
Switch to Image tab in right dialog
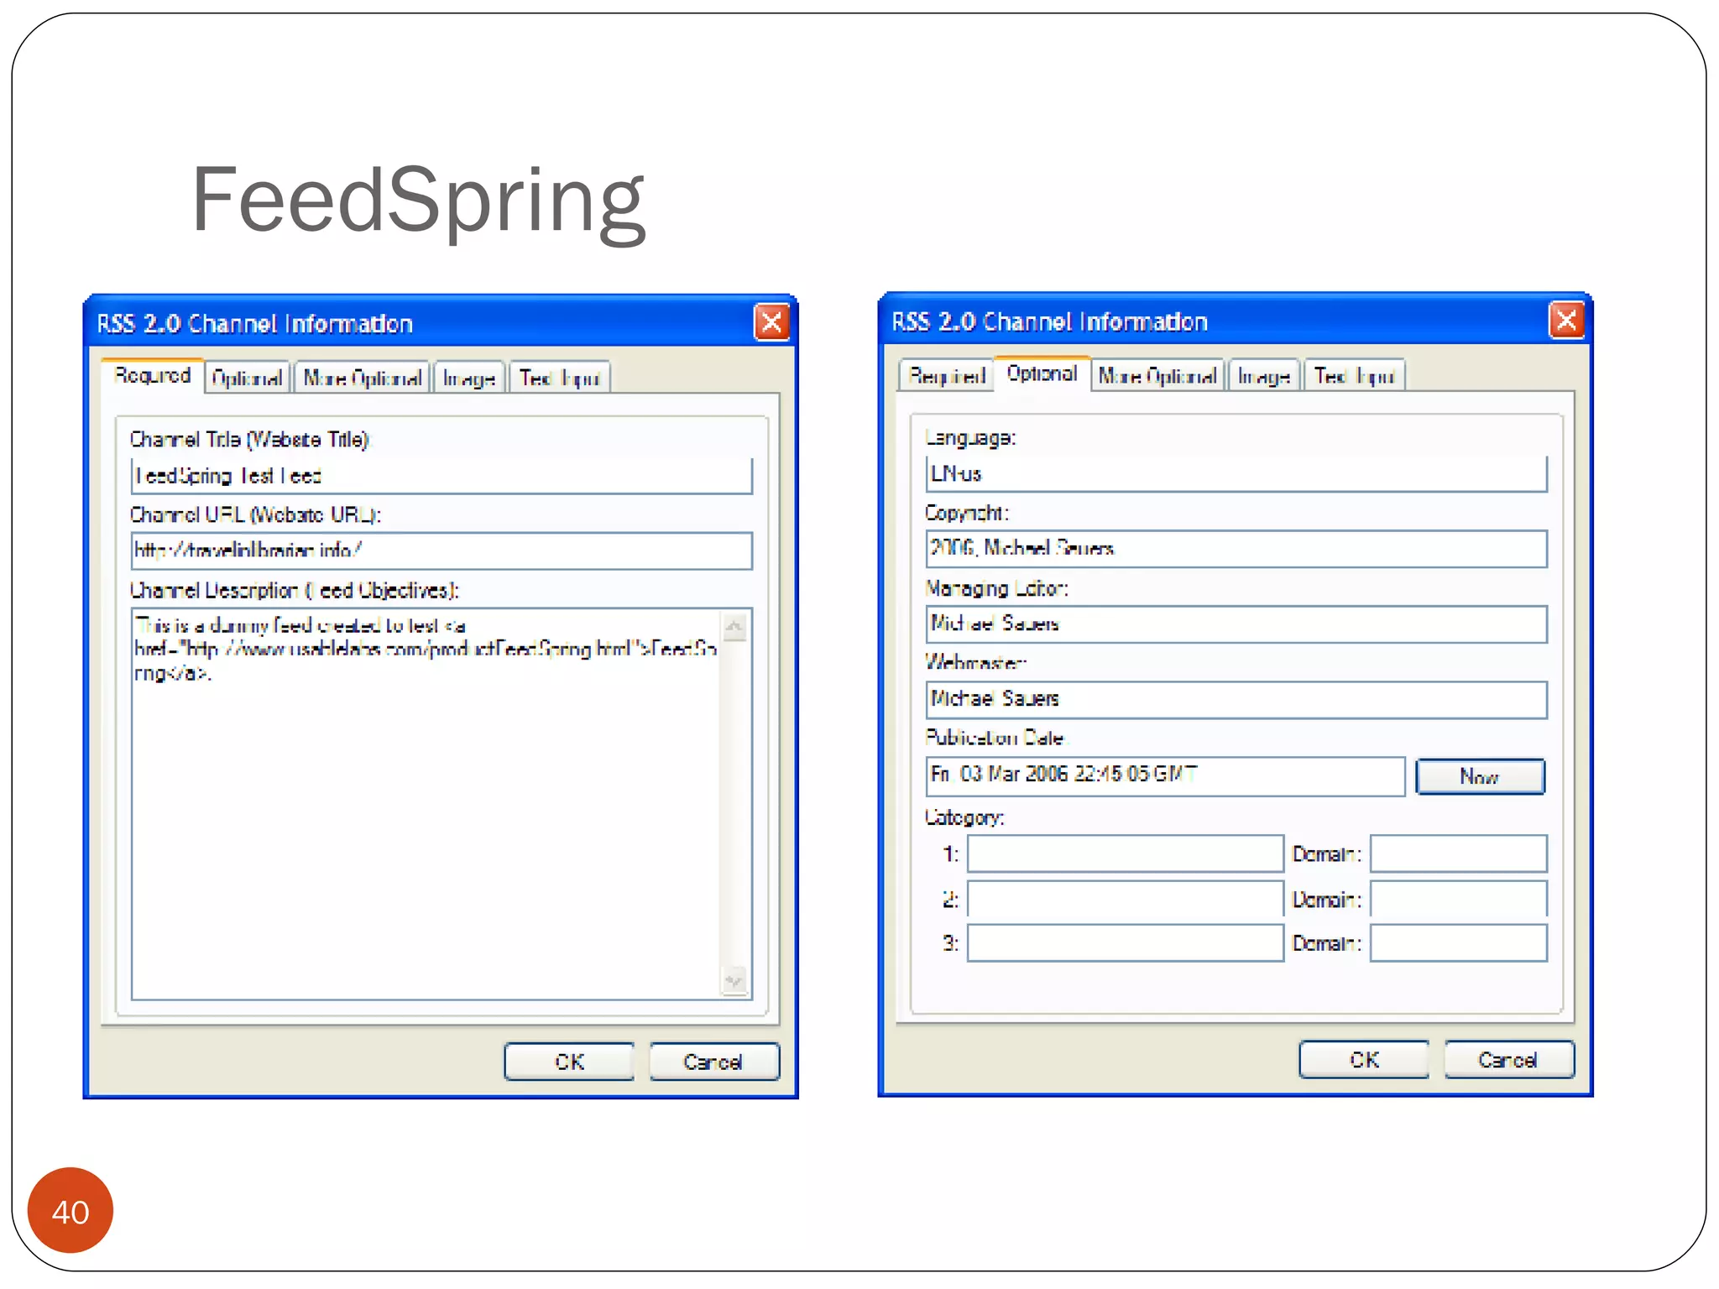point(1264,375)
